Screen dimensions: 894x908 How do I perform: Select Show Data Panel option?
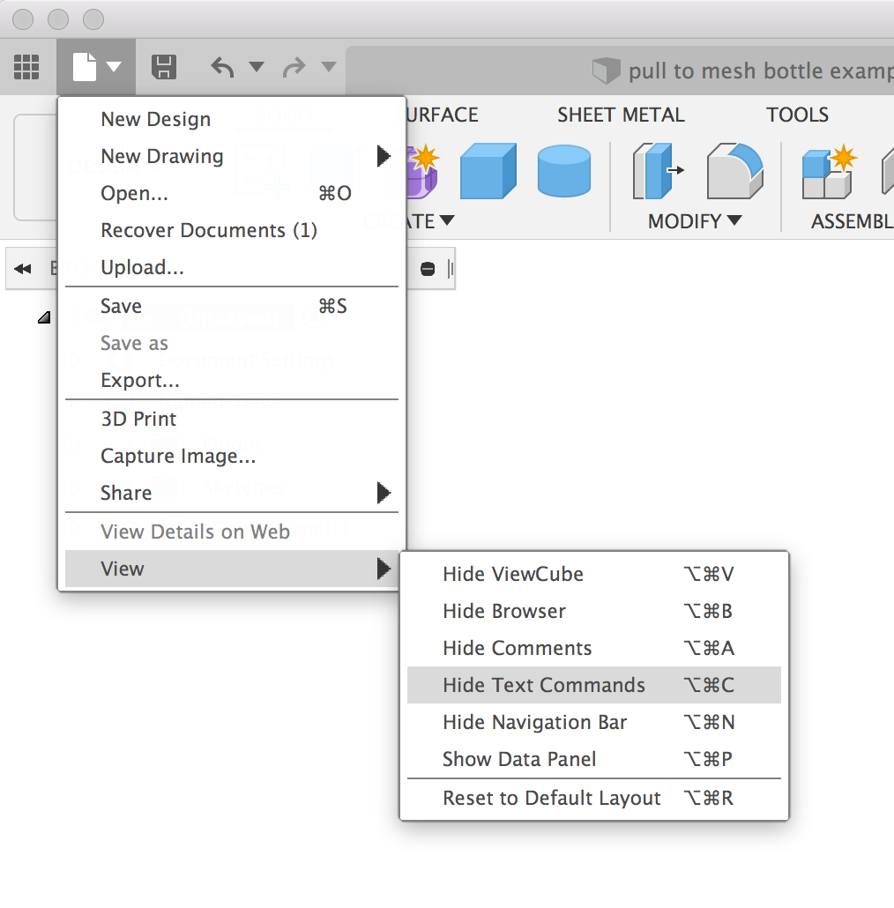(x=594, y=759)
